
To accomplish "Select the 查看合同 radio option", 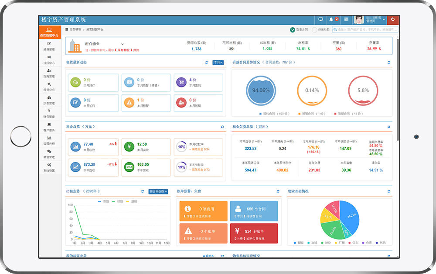I will point(299,30).
